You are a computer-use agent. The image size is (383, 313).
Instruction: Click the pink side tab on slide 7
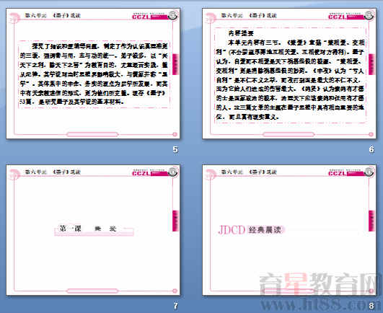point(175,221)
